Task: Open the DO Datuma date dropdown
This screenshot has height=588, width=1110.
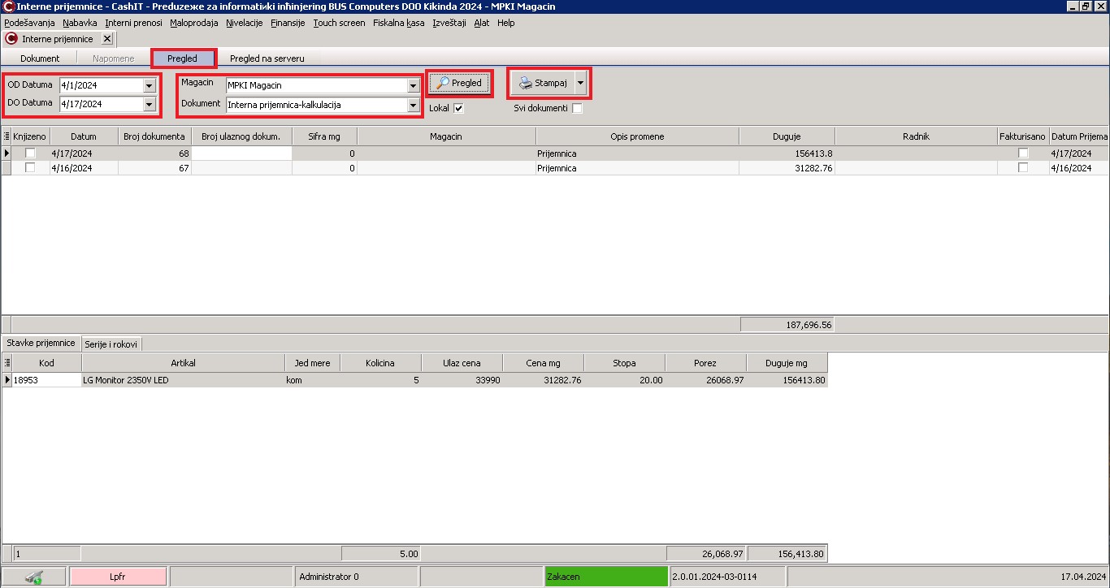Action: tap(149, 104)
